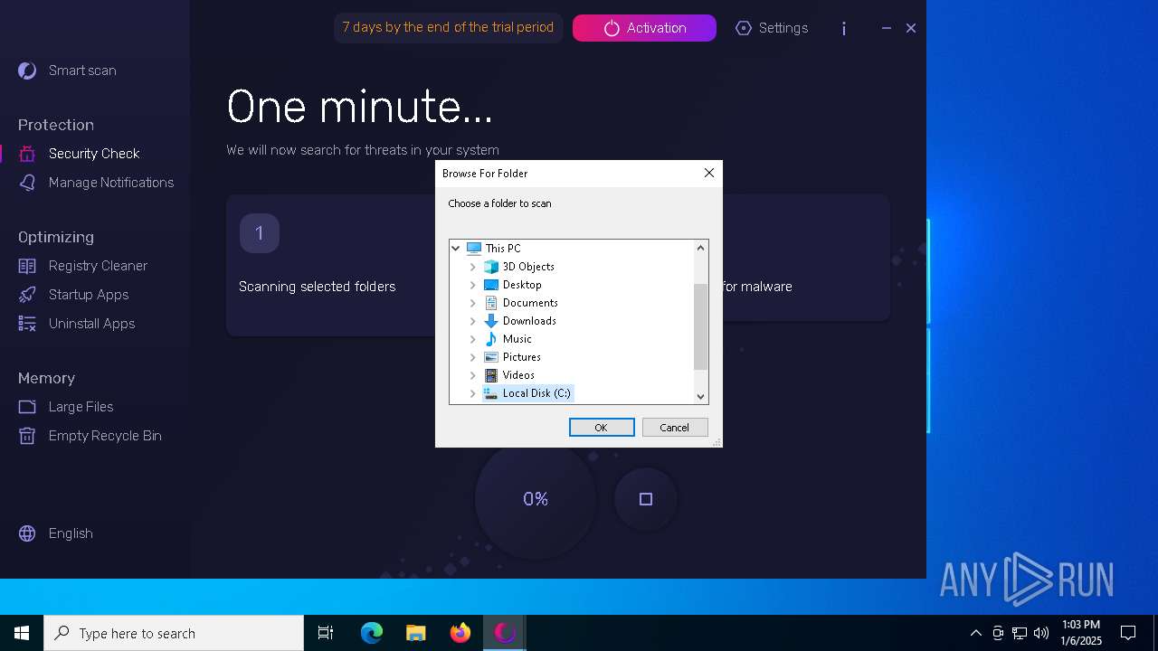Image resolution: width=1158 pixels, height=651 pixels.
Task: Open Registry Cleaner tool
Action: coord(98,266)
